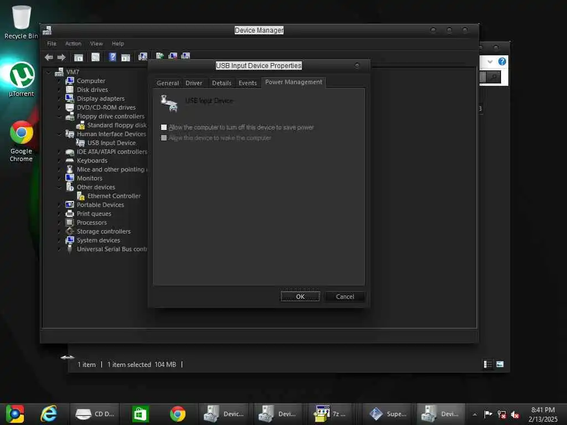Click the Keyboards category icon
This screenshot has width=567, height=425.
(70, 160)
